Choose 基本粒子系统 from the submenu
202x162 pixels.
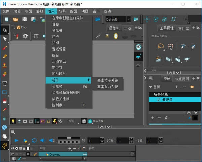107,80
